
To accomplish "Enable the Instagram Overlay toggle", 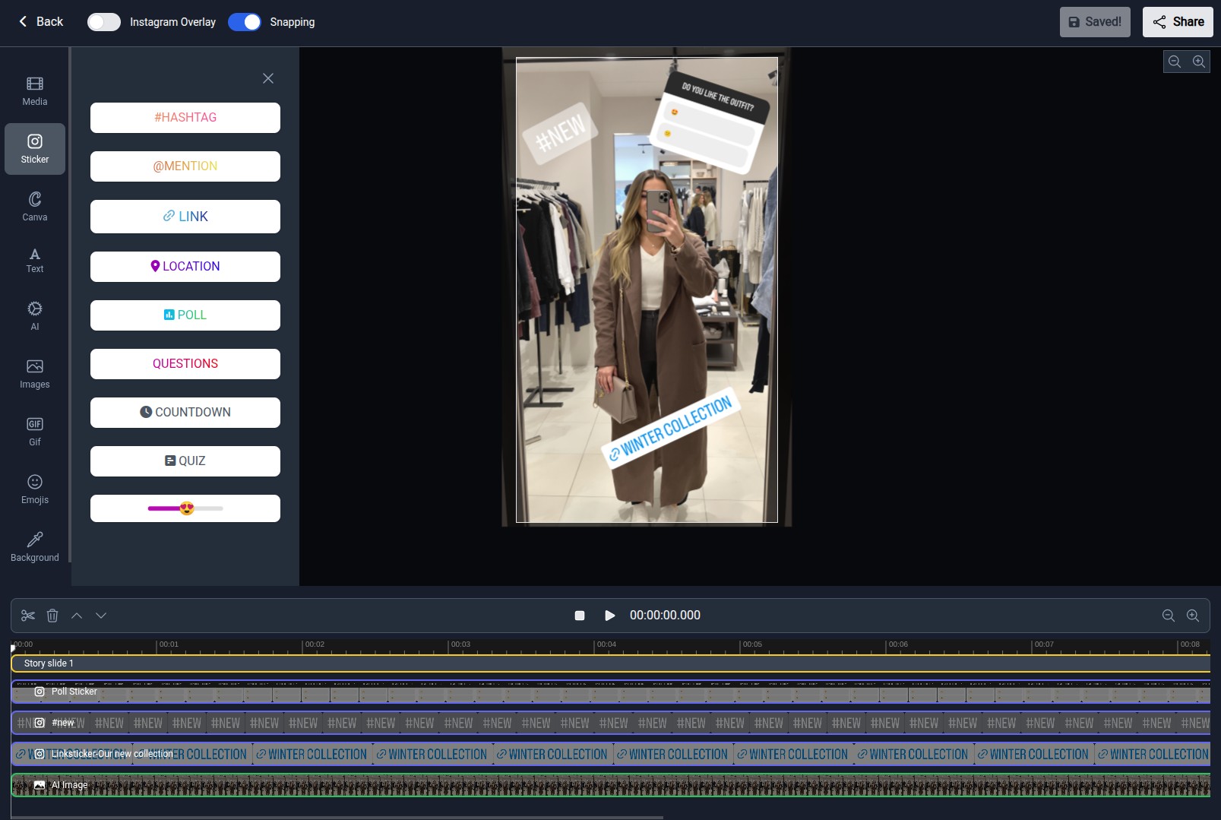I will pos(104,22).
